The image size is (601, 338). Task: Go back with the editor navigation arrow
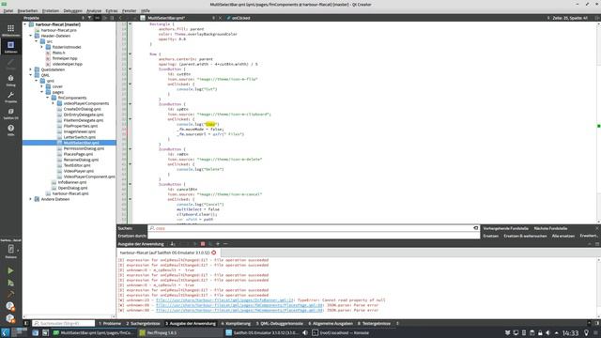(x=120, y=18)
